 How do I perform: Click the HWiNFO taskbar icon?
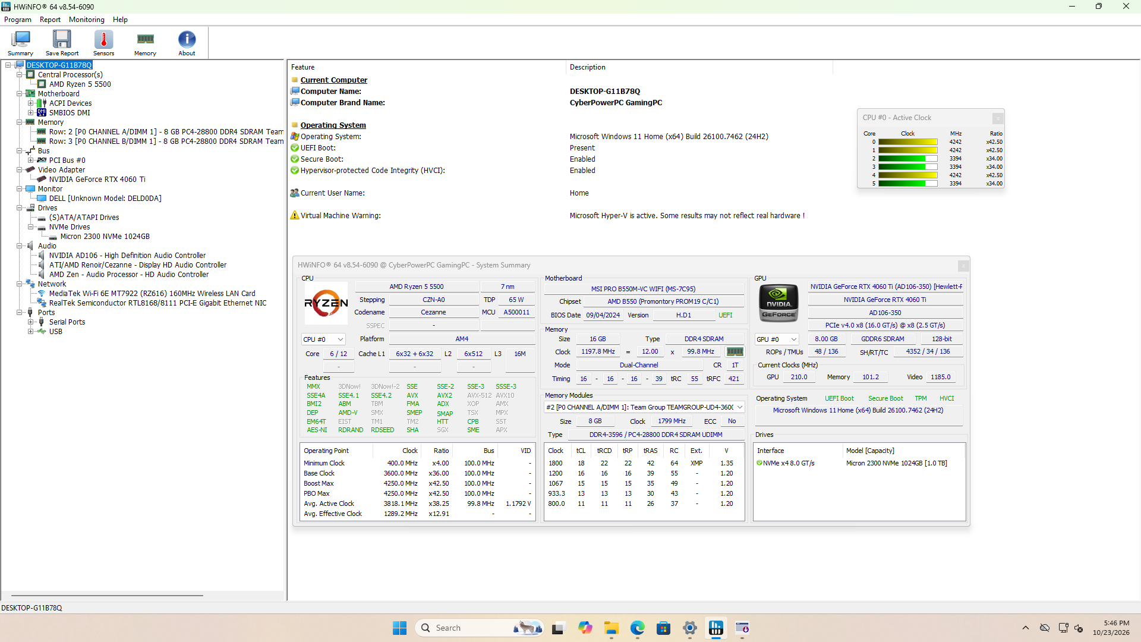click(x=716, y=628)
